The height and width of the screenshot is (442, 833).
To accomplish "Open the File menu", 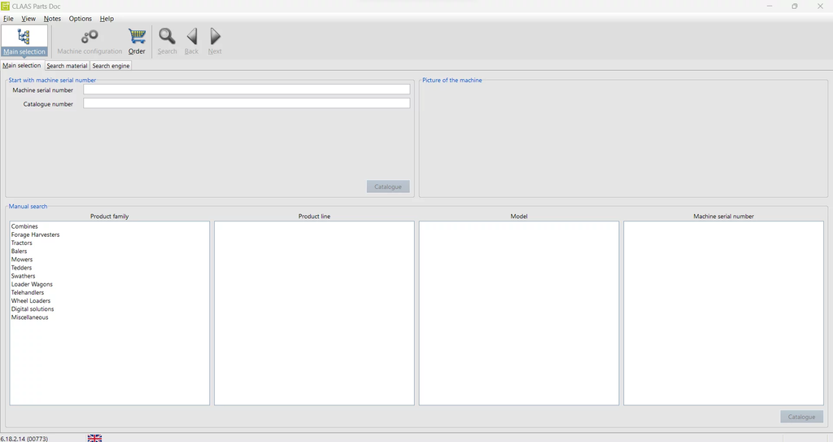I will (8, 18).
